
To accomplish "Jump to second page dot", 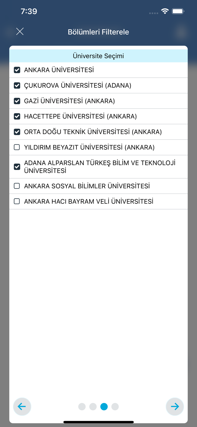I will pos(93,407).
